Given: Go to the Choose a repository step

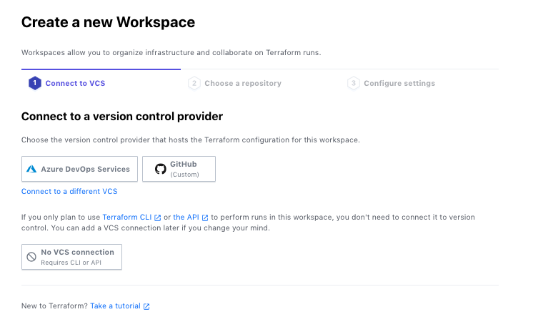Looking at the screenshot, I should click(243, 84).
